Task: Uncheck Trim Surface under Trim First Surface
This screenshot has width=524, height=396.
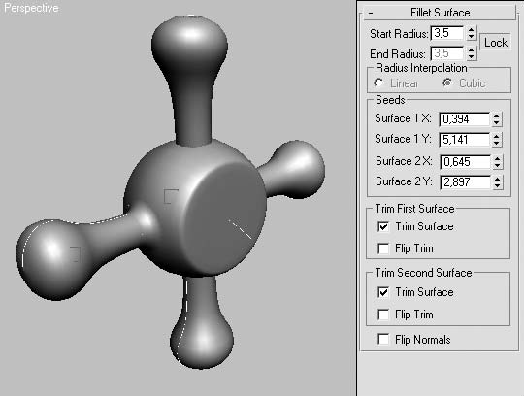Action: (x=383, y=226)
